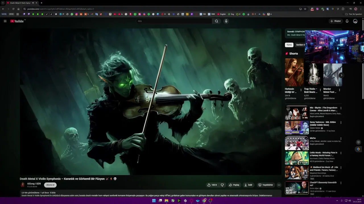Open the YouTube guide hamburger menu
364x204 pixels.
(5, 21)
